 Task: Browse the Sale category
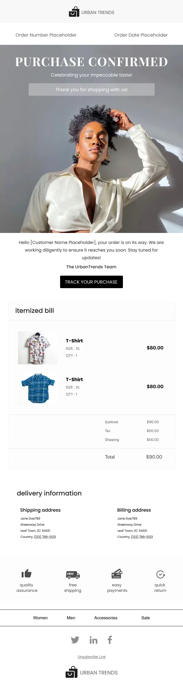[x=145, y=618]
